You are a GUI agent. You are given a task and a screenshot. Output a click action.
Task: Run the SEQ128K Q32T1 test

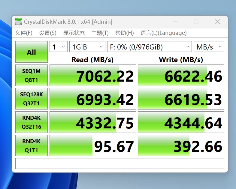click(32, 99)
